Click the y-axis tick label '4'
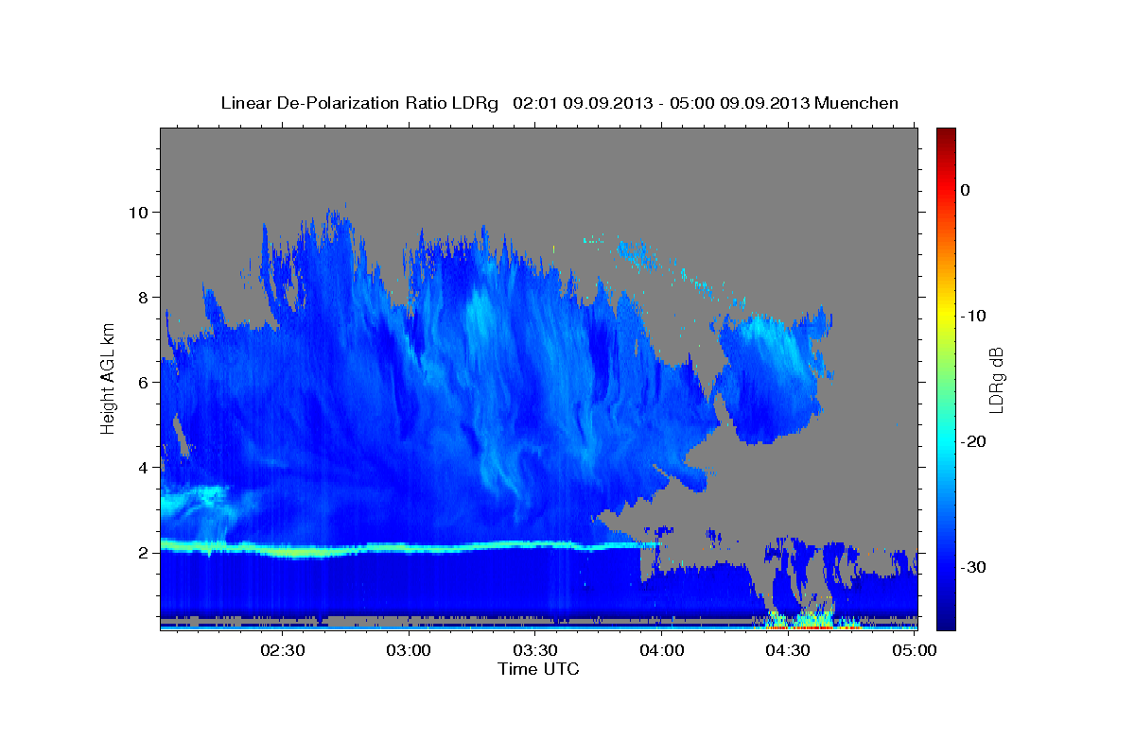 point(144,467)
